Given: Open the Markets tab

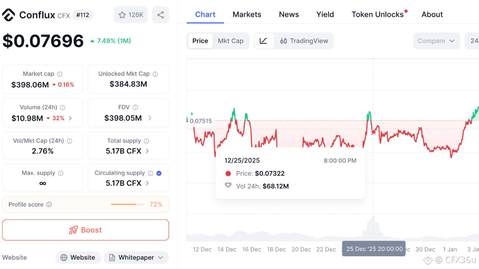Looking at the screenshot, I should [247, 15].
